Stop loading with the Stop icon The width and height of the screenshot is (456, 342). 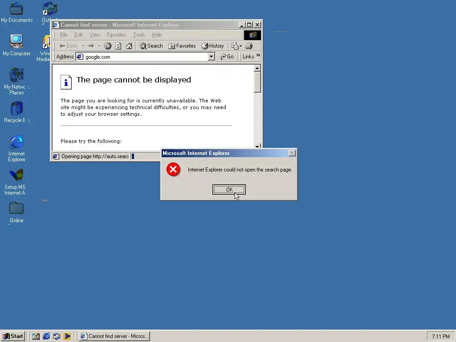click(x=108, y=46)
